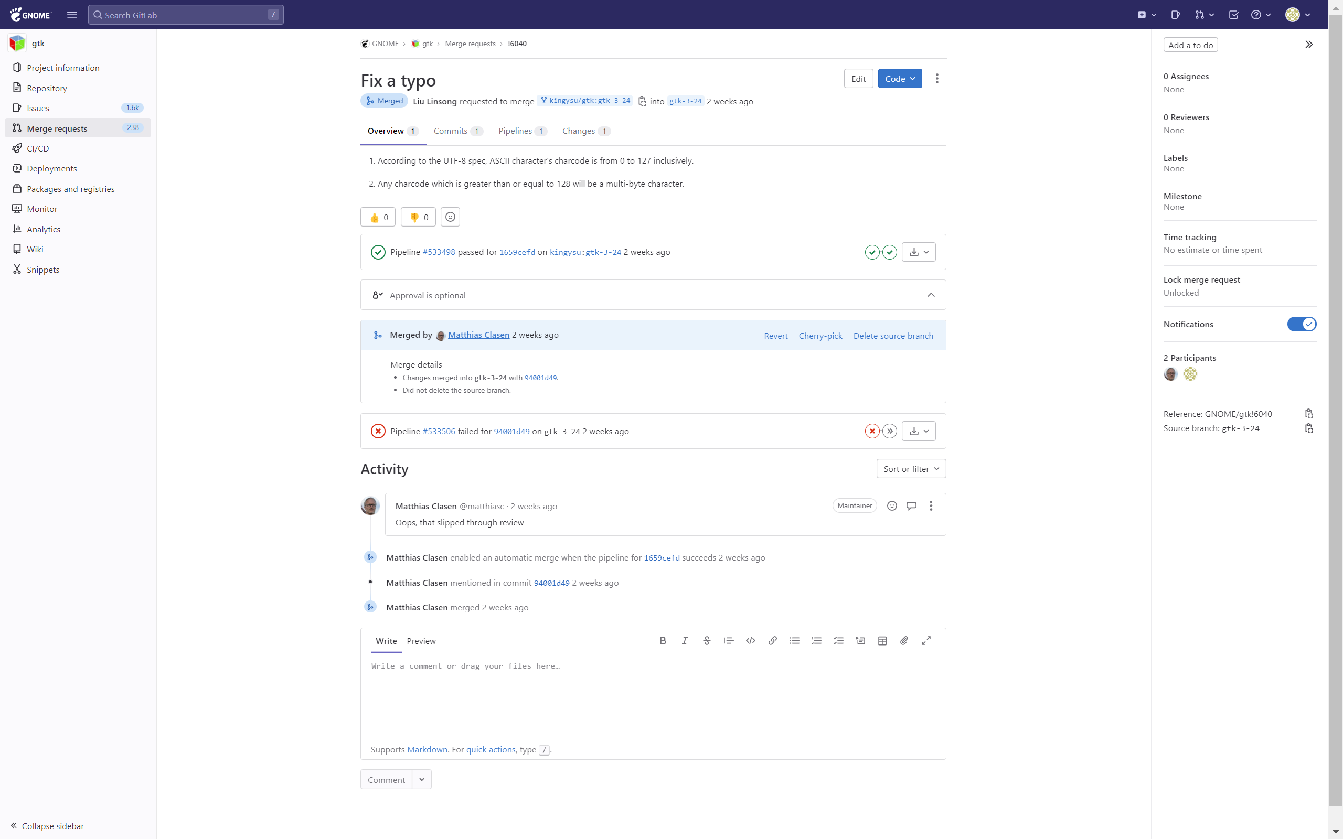
Task: Open the Sort or filter dropdown
Action: click(x=911, y=469)
